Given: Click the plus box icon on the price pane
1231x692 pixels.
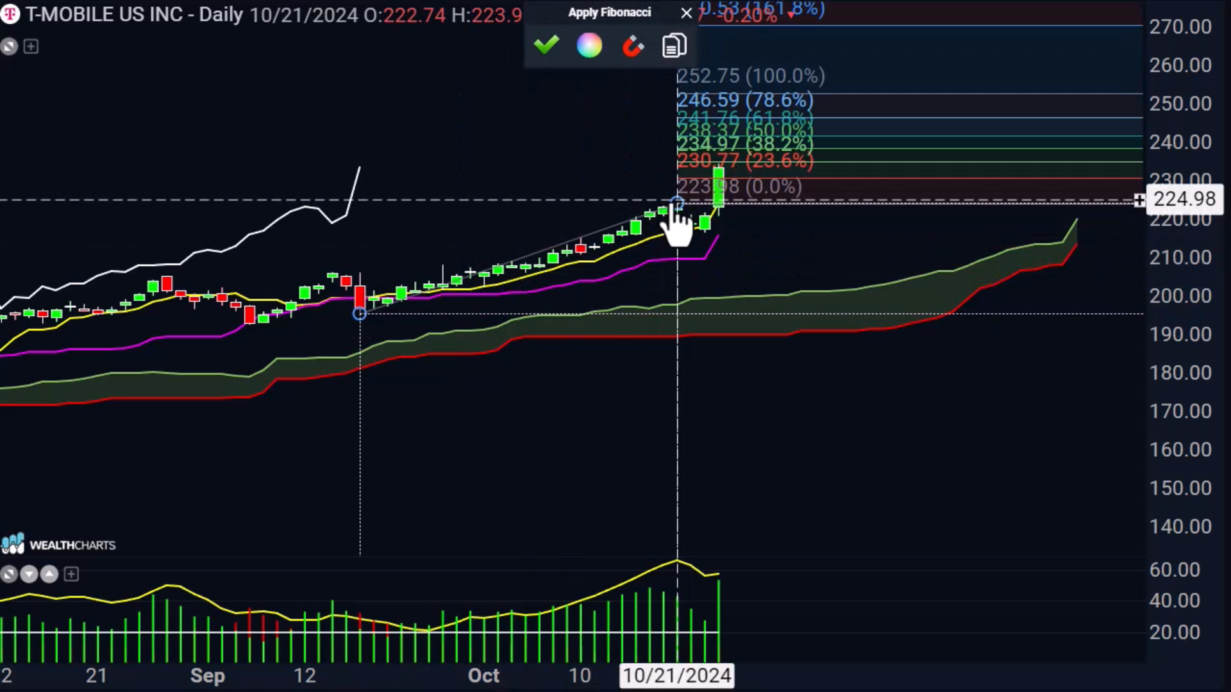Looking at the screenshot, I should click(x=31, y=47).
